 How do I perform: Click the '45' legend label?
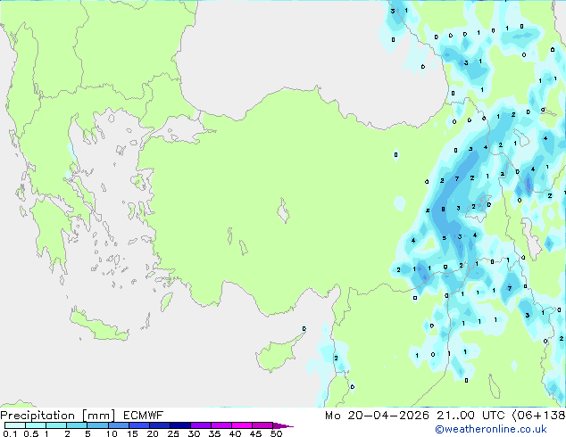coord(255,433)
